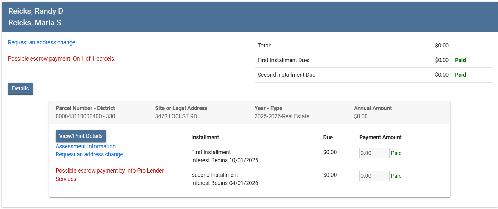This screenshot has width=498, height=209.
Task: Focus the First Installment payment amount field
Action: pos(374,153)
